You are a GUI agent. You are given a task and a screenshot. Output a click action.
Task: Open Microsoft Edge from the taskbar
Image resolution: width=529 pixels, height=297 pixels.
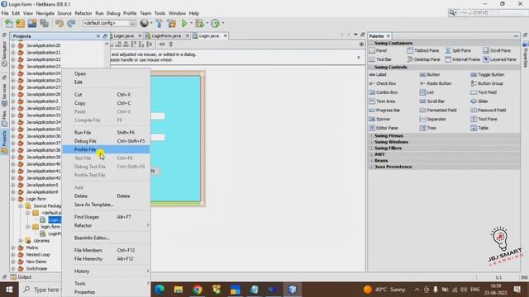pos(160,290)
